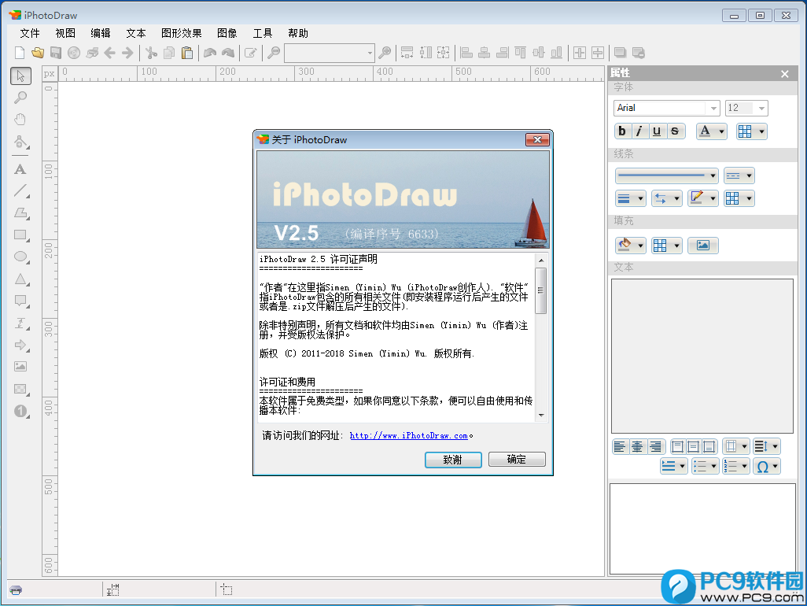
Task: Open the 视图 menu
Action: 65,33
